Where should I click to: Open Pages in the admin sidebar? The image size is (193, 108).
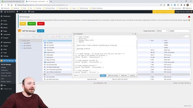pyautogui.click(x=5, y=31)
